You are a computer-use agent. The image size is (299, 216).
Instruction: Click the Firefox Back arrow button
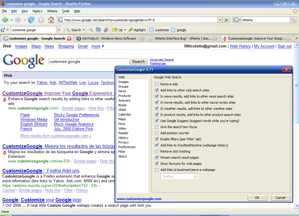(x=5, y=20)
